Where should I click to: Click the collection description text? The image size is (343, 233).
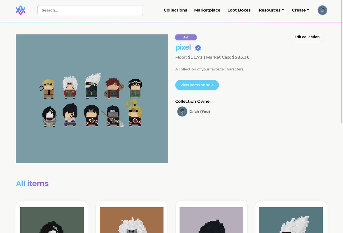(x=210, y=69)
